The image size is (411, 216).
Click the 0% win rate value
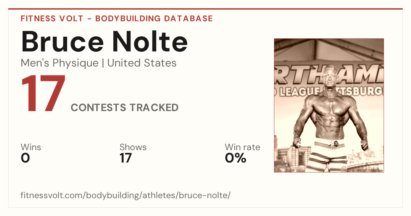[236, 158]
